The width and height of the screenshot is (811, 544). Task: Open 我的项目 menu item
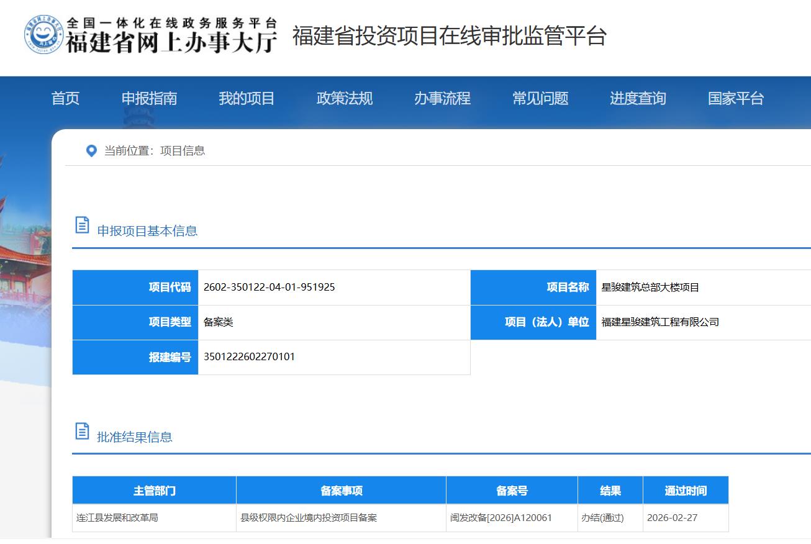point(247,98)
